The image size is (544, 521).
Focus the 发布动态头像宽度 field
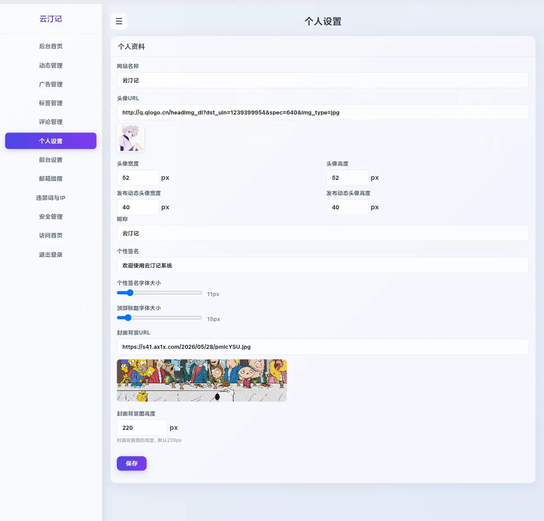coord(138,207)
